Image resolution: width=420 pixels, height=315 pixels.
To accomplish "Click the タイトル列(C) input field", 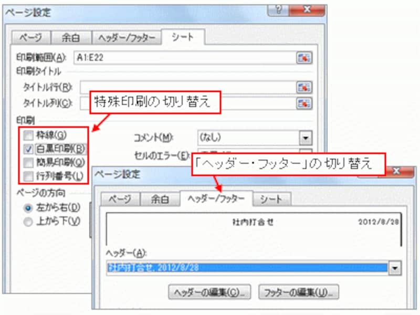I will tap(188, 103).
